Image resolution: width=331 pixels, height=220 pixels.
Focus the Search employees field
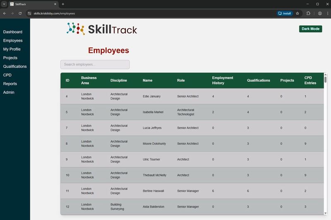tap(95, 64)
